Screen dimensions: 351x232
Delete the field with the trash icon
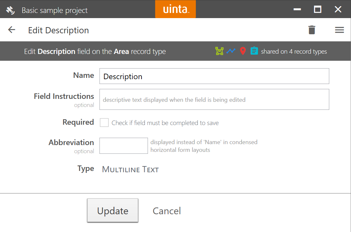(311, 30)
